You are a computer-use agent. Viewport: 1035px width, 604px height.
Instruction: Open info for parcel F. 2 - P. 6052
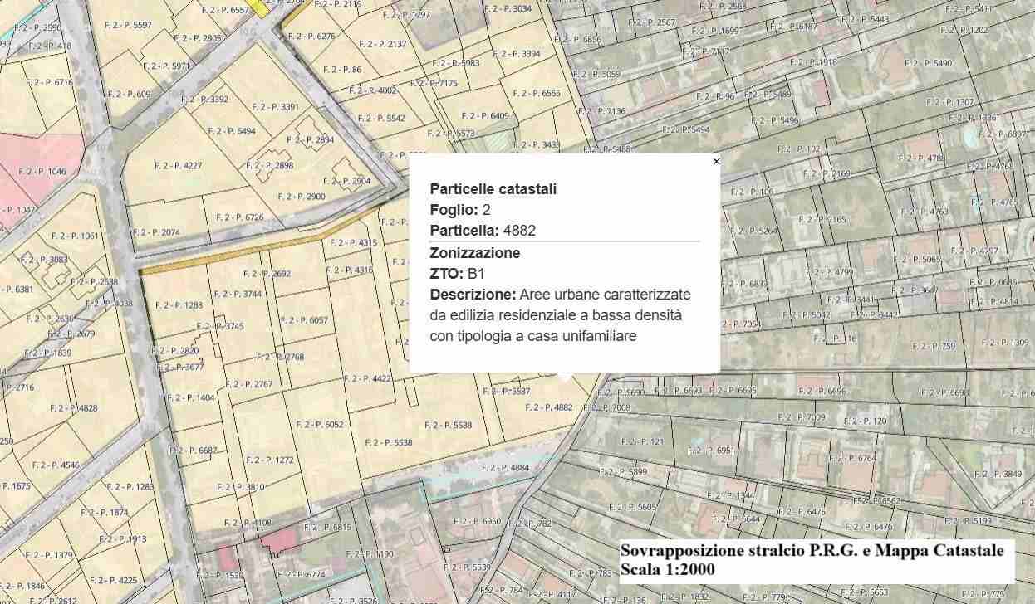(x=319, y=425)
